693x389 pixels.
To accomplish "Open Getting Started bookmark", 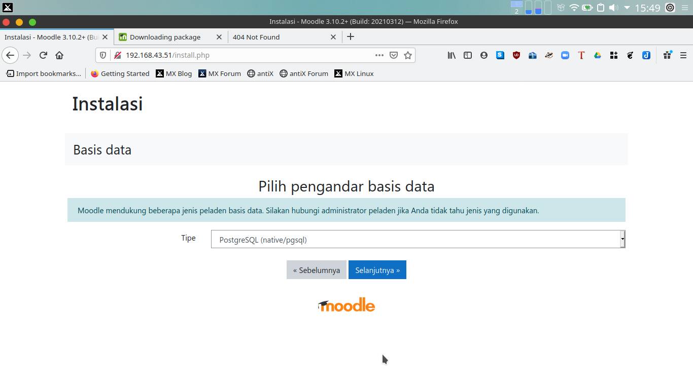I will point(120,73).
